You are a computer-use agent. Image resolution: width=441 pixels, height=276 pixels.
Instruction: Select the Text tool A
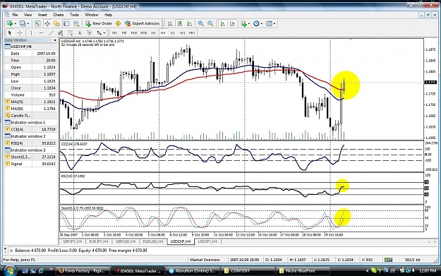pos(80,33)
